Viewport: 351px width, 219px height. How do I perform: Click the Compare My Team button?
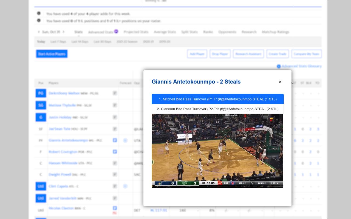click(x=306, y=54)
